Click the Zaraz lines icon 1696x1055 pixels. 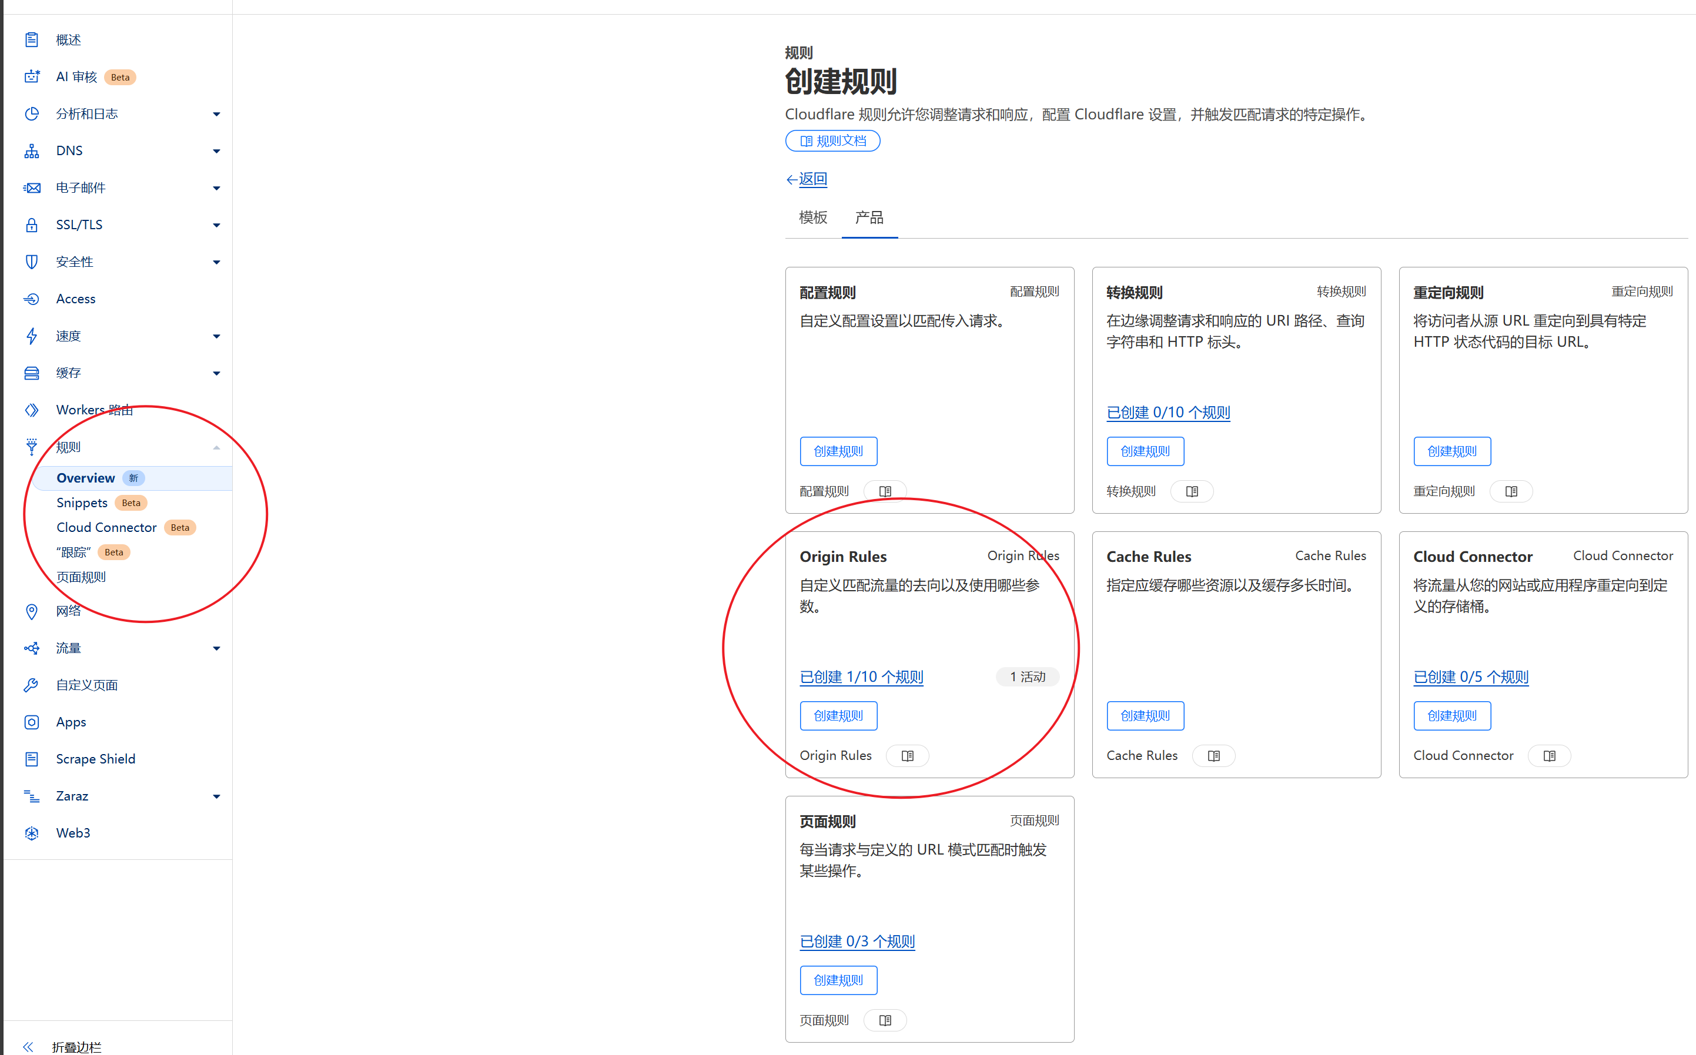[31, 796]
